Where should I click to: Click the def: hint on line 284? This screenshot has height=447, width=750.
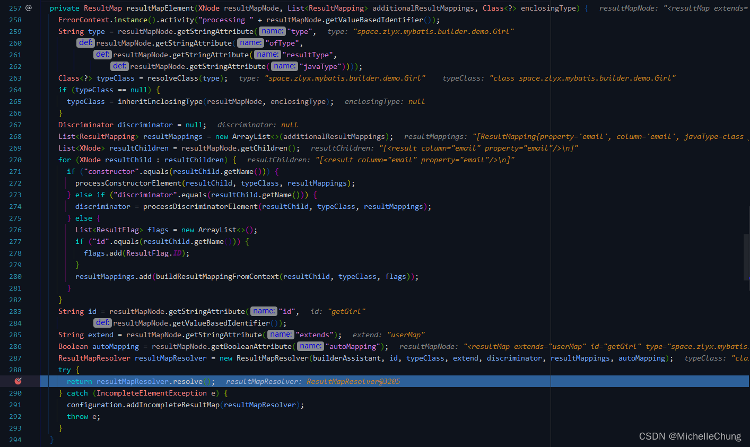click(x=102, y=323)
